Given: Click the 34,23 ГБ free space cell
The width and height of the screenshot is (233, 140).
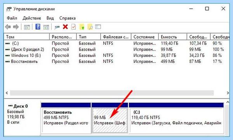Looking at the screenshot, I should point(197,55).
